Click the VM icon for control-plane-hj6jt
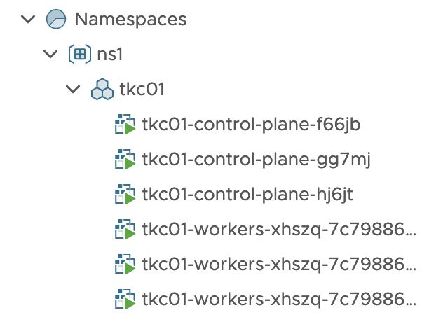Viewport: 422px width, 322px height. (125, 194)
